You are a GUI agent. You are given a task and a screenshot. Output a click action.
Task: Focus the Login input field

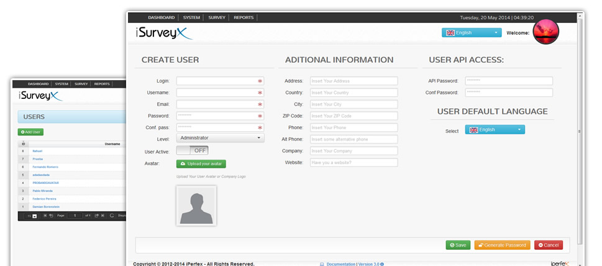pos(221,81)
